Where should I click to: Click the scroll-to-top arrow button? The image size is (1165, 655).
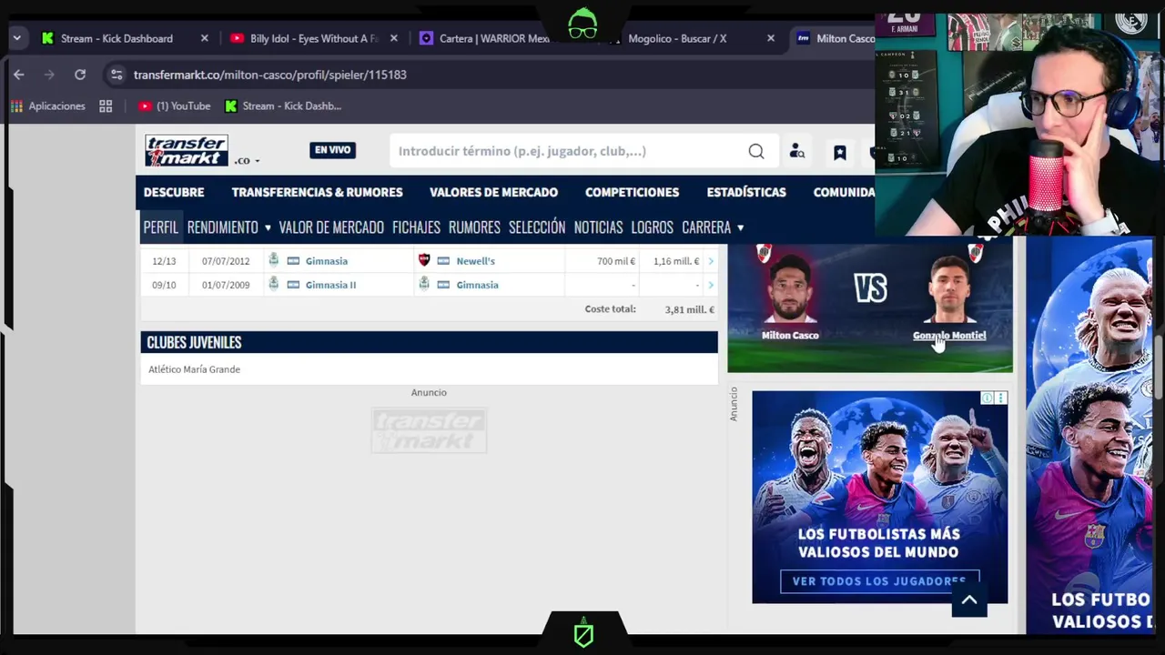(969, 600)
